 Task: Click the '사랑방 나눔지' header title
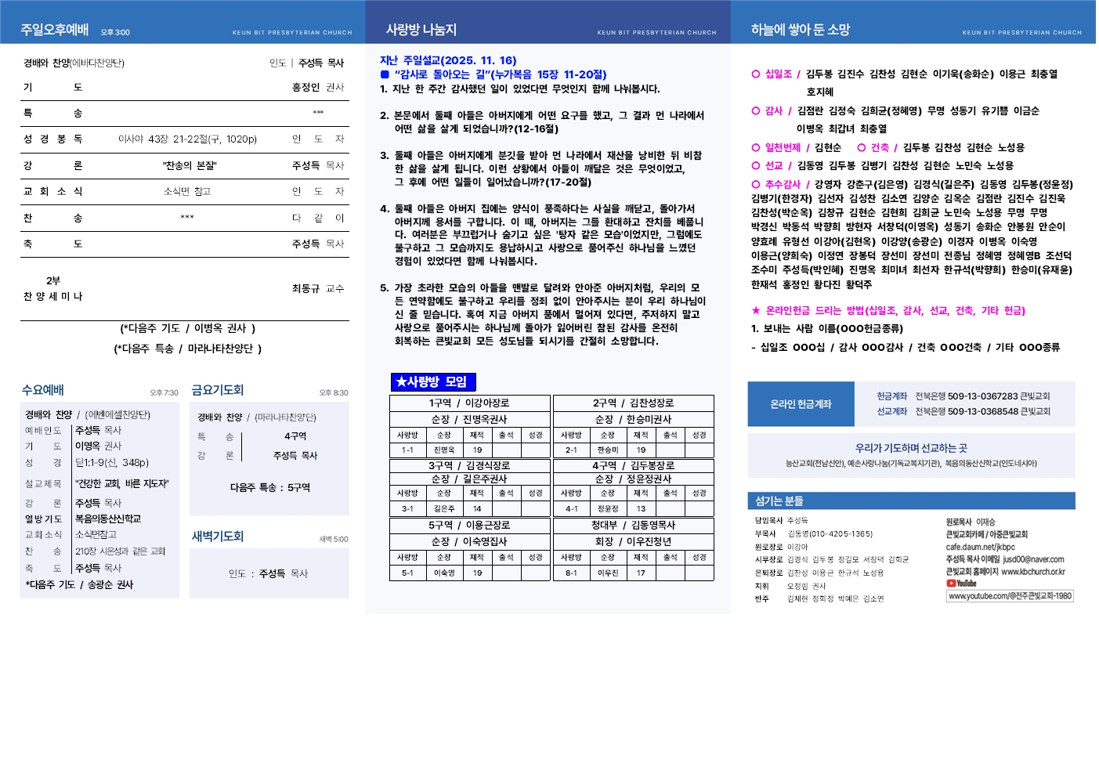[x=421, y=30]
